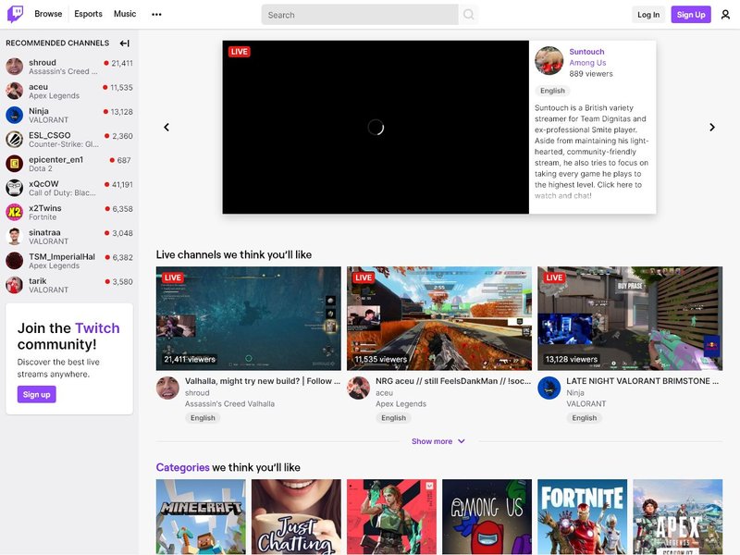Select the English tag under Suntouch

point(552,90)
